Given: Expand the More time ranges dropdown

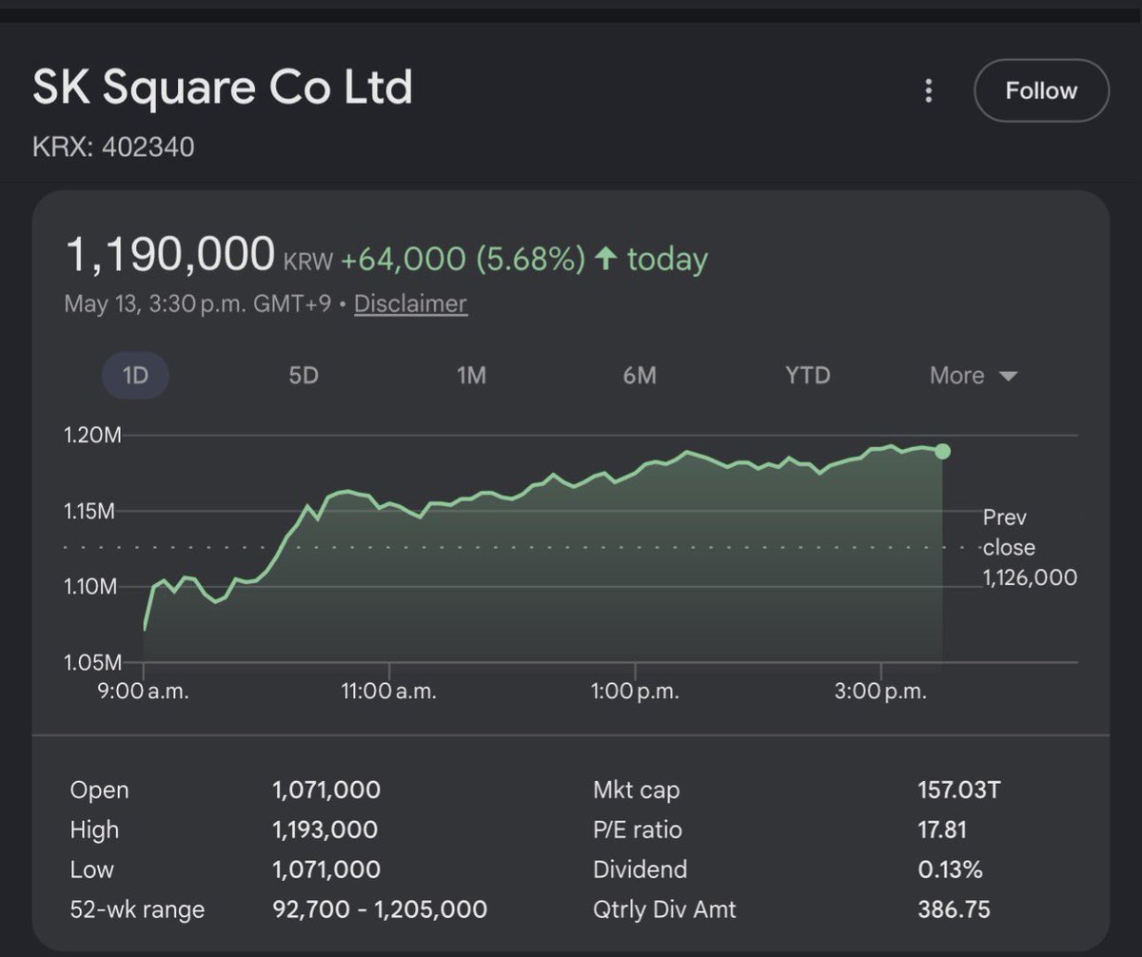Looking at the screenshot, I should (x=974, y=375).
